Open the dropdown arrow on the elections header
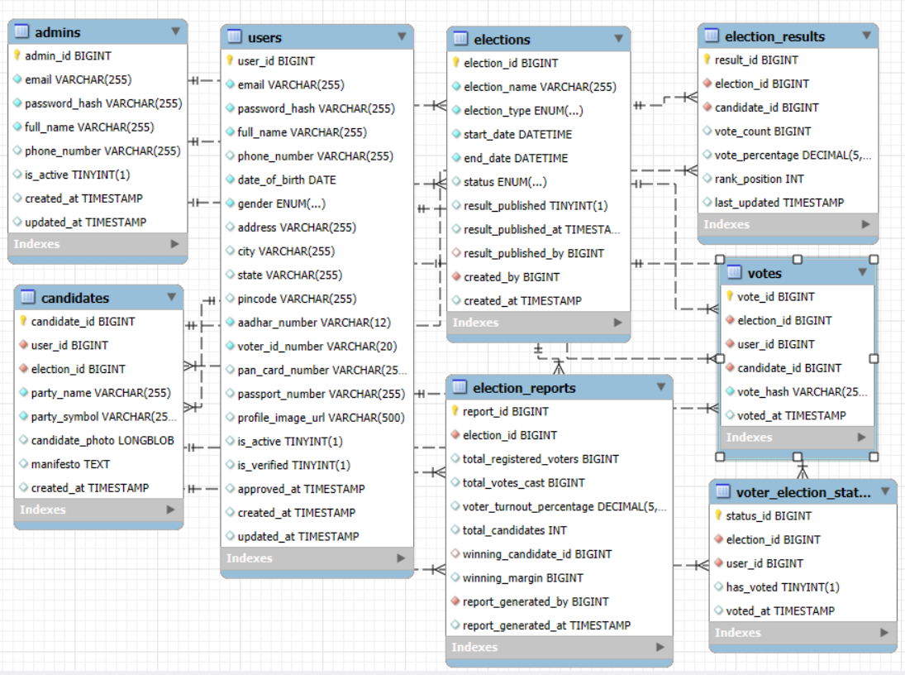Image resolution: width=905 pixels, height=675 pixels. [617, 39]
